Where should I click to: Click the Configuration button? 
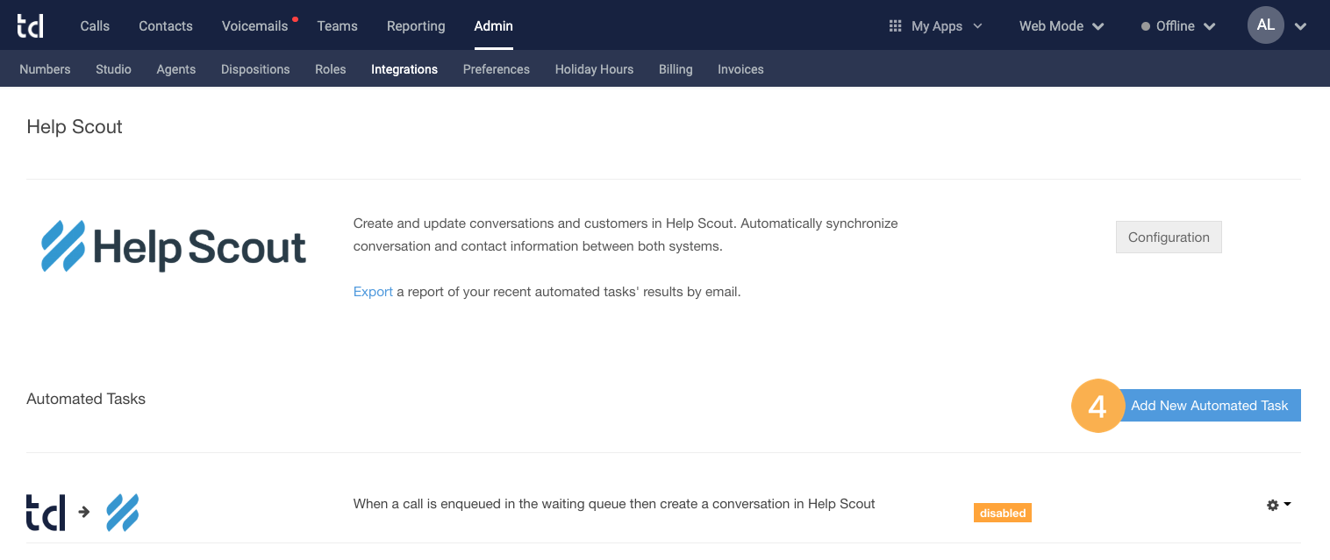coord(1169,237)
